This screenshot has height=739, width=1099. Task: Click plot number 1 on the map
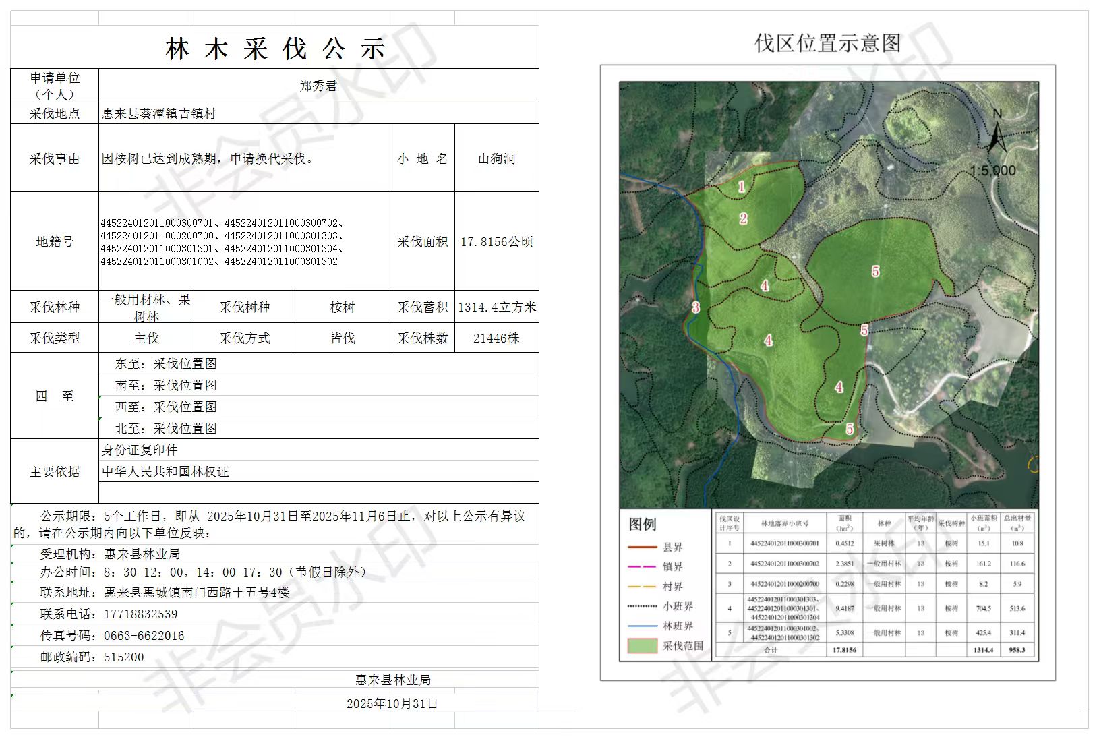(741, 187)
